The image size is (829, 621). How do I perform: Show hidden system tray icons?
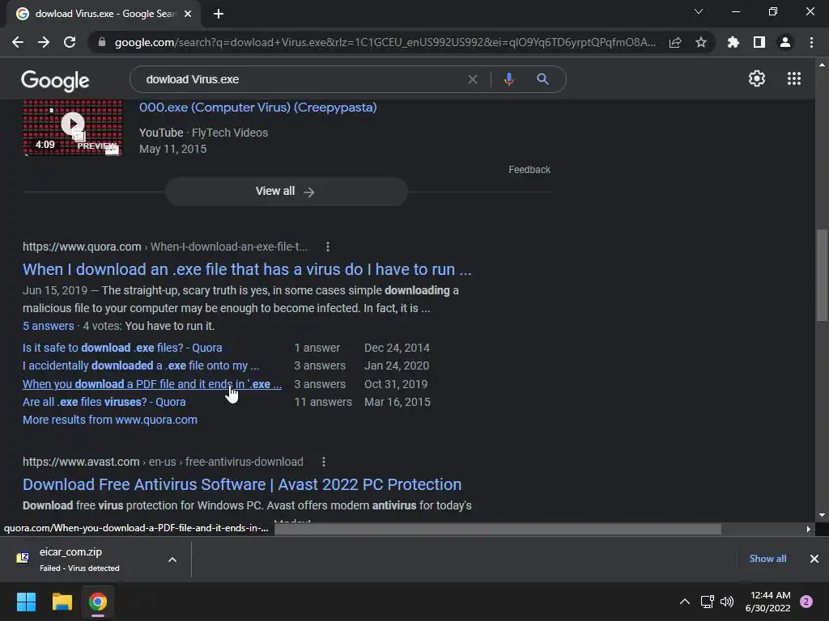[685, 602]
